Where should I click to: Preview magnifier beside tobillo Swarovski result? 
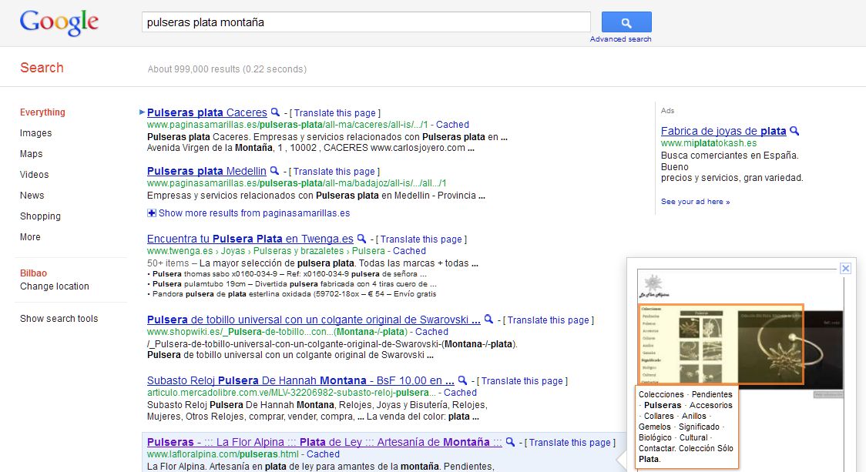coord(488,319)
